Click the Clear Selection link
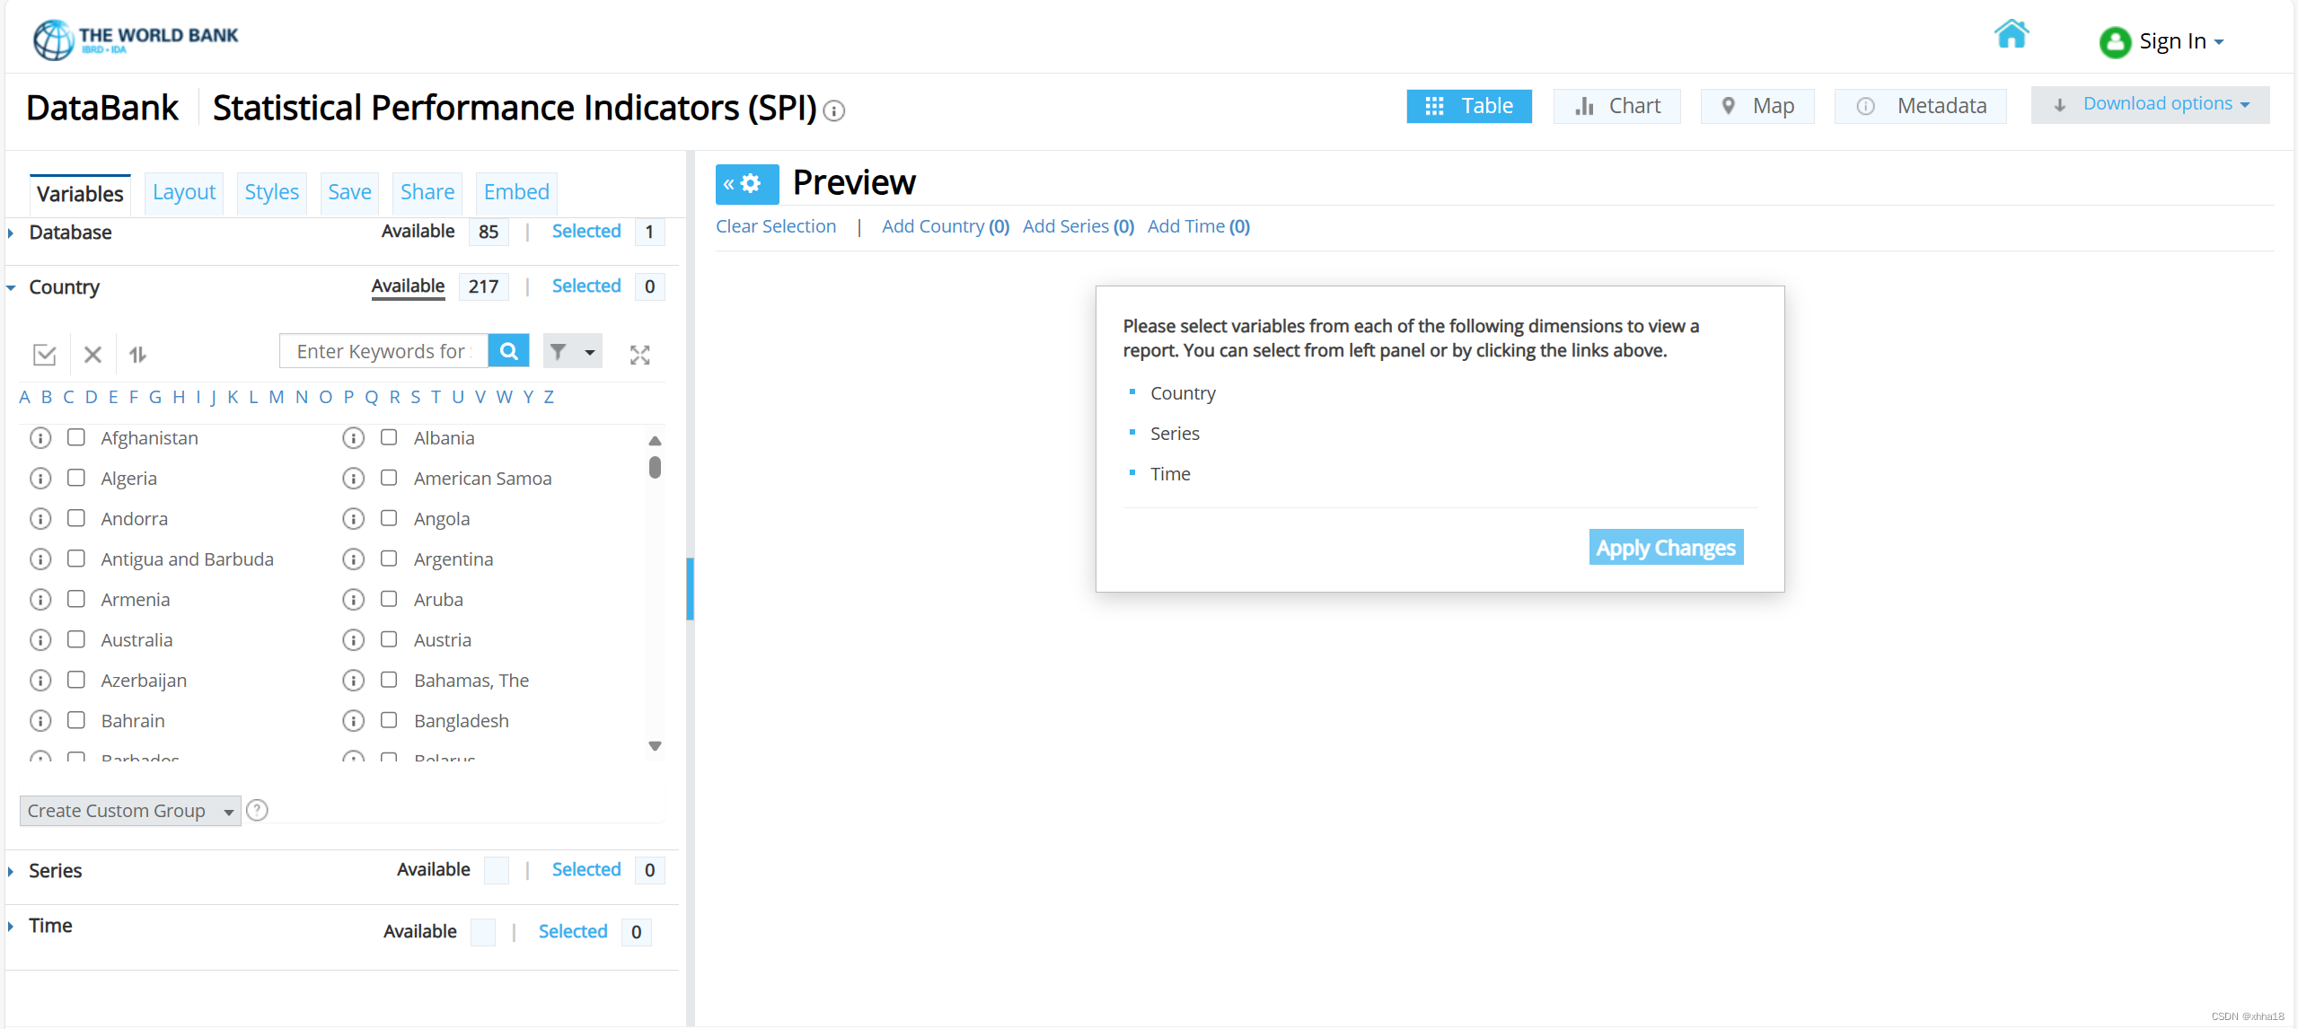Screen dimensions: 2298x1029 tap(775, 226)
